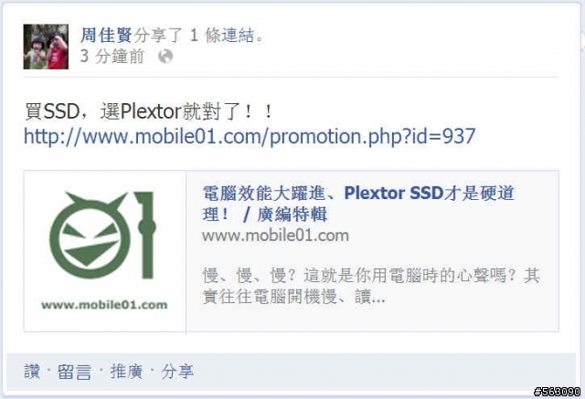Click the green Mobile01 logo preview image

pyautogui.click(x=105, y=251)
